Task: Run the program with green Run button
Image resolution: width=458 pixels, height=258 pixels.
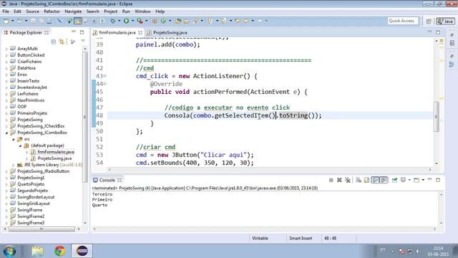Action: coord(126,21)
